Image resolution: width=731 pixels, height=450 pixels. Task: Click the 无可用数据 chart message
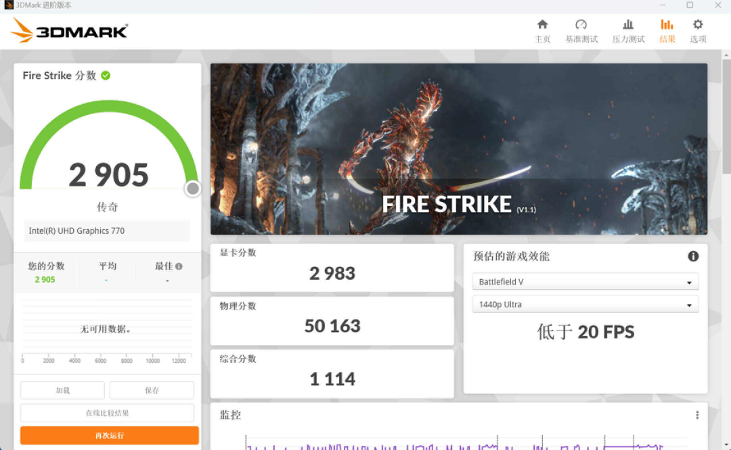(x=106, y=330)
